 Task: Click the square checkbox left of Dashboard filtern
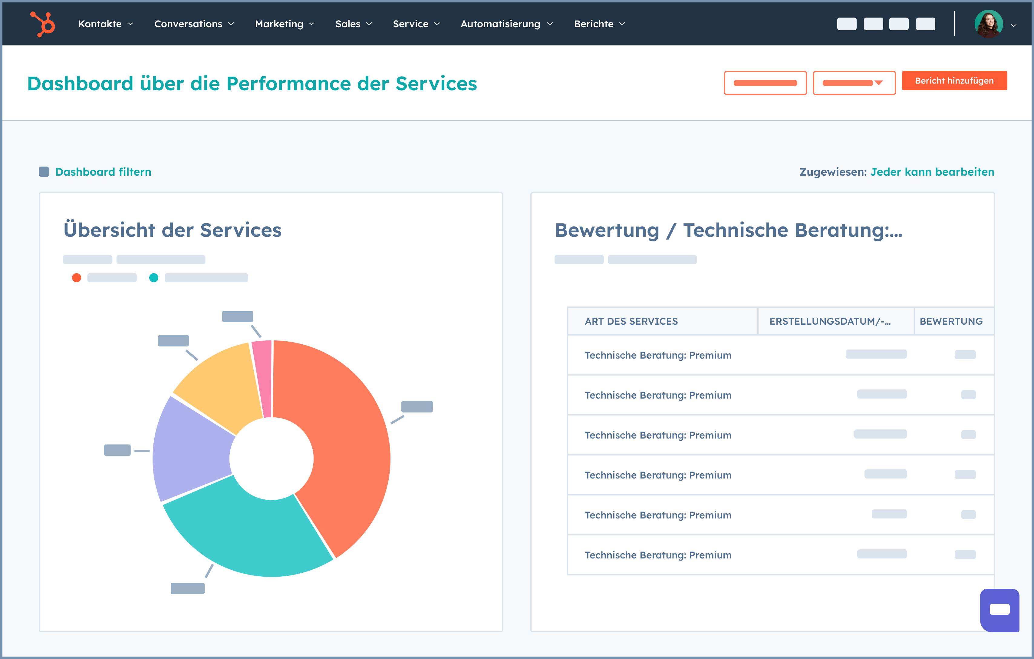coord(45,172)
